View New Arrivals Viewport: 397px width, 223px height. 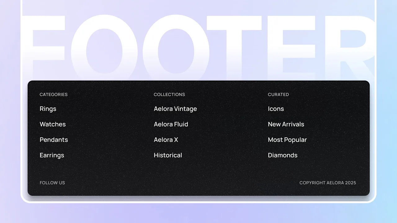pos(286,124)
